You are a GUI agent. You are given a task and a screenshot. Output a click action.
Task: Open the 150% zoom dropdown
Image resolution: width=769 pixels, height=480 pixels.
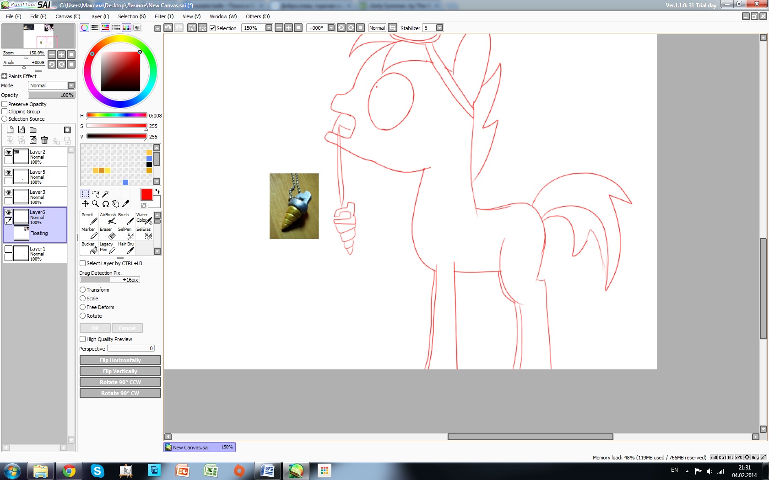coord(269,28)
